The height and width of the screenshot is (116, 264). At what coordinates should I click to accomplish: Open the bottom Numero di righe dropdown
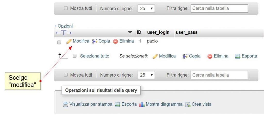146,75
